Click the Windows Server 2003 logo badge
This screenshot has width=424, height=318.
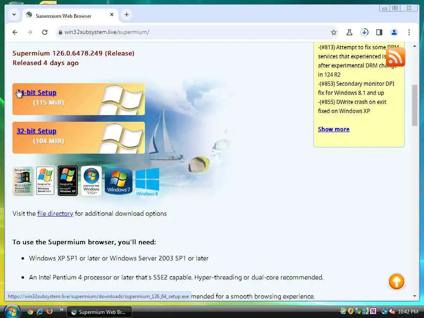pos(45,181)
